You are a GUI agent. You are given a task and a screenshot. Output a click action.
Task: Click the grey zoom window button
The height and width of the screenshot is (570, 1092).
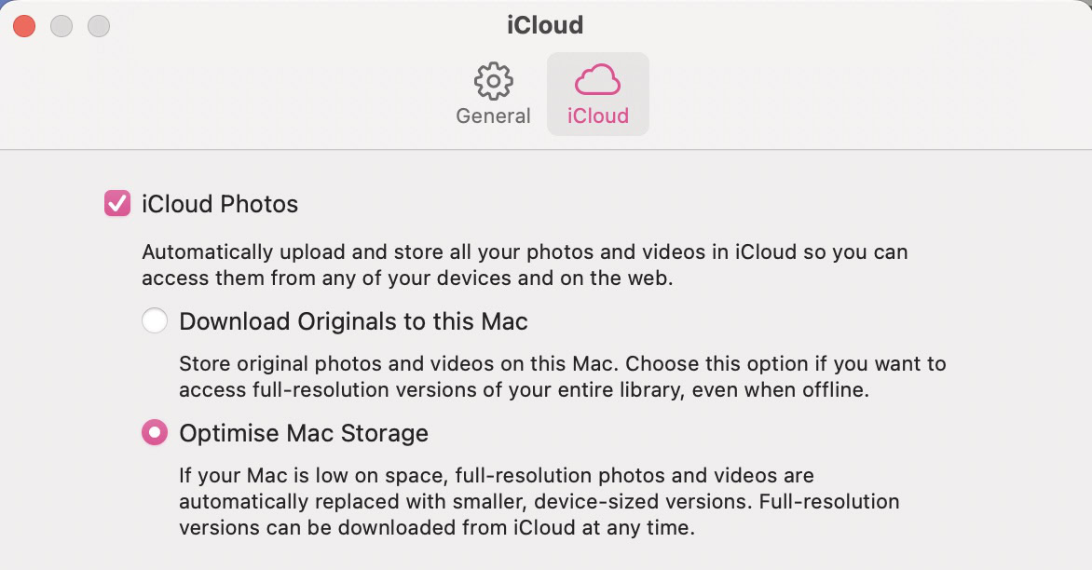pos(99,26)
